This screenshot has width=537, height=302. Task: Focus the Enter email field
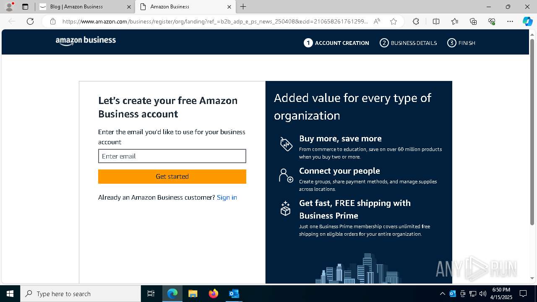(172, 156)
